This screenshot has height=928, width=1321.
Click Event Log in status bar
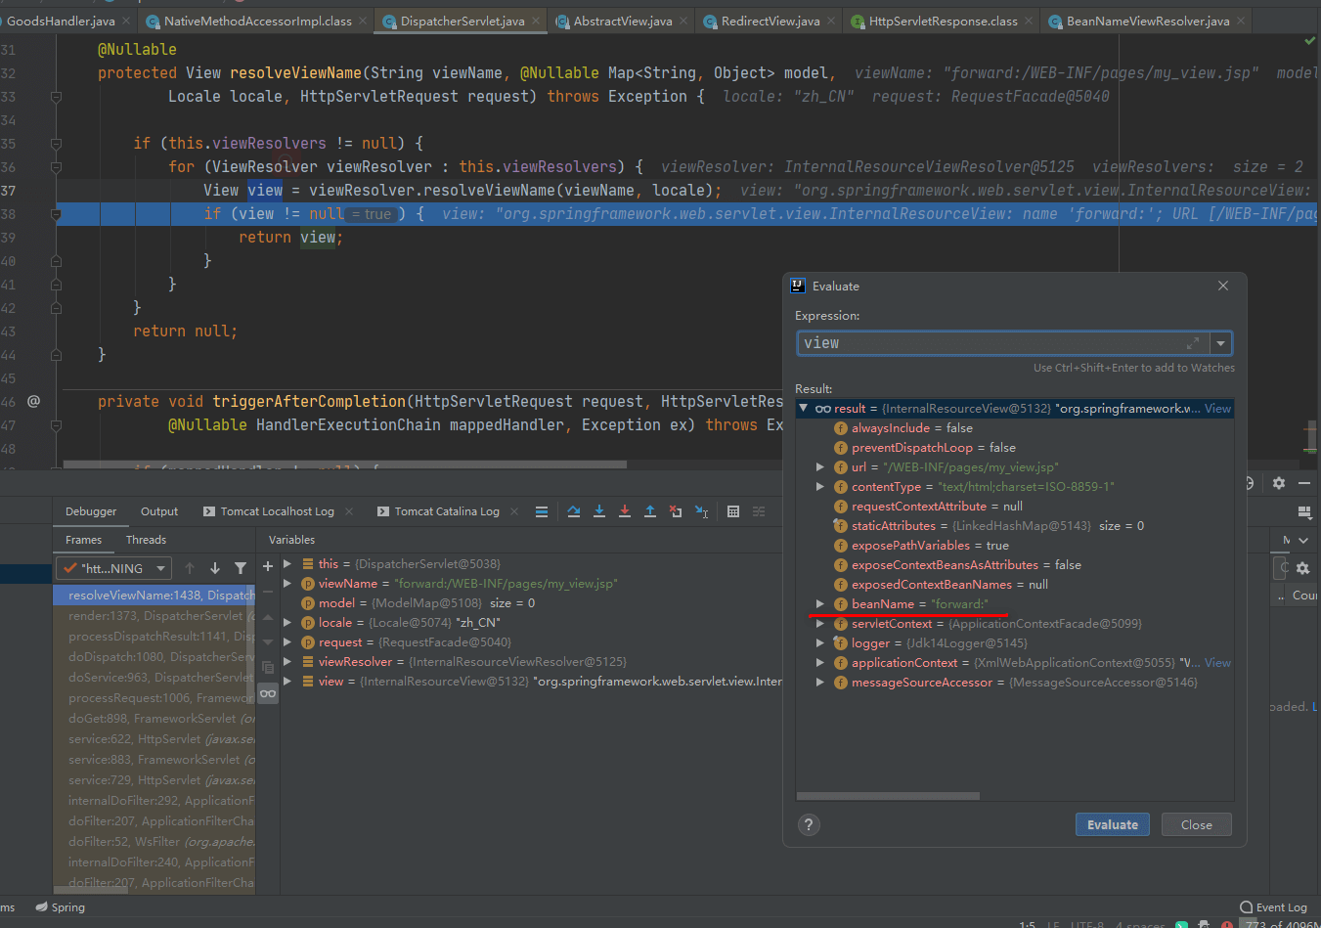(1274, 907)
